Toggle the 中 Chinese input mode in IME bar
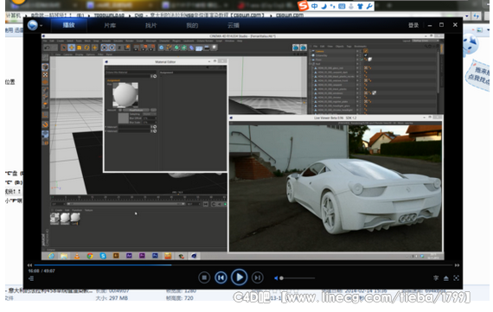Image resolution: width=493 pixels, height=312 pixels. click(x=314, y=6)
